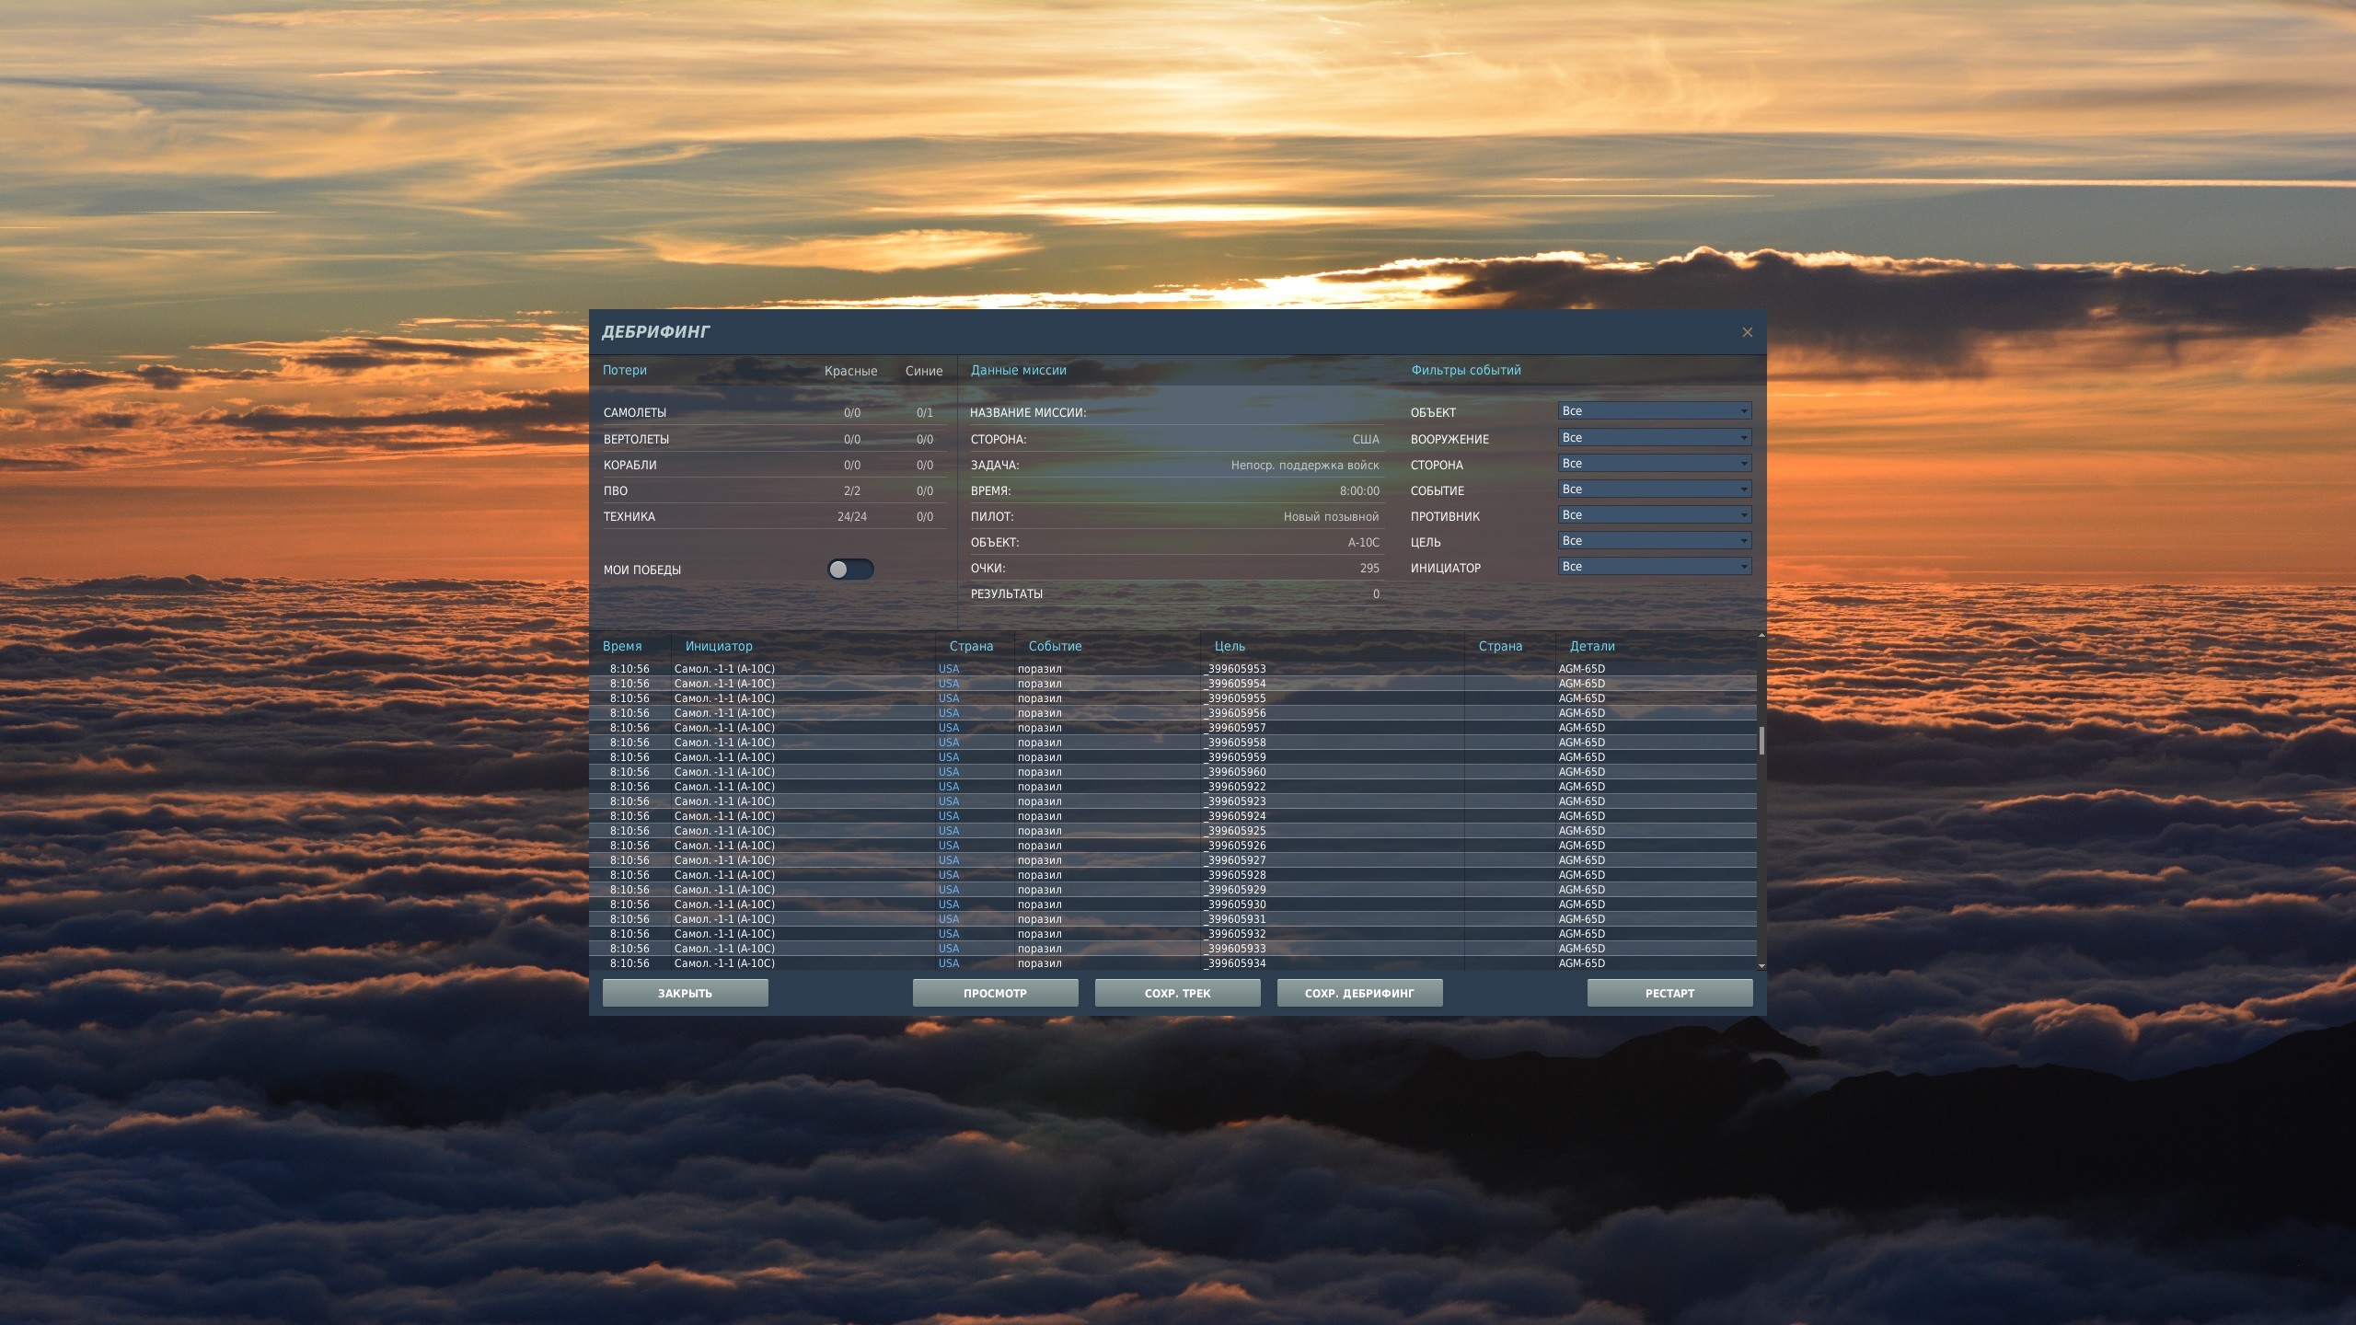Click the ЗАДАЧА value Непоср. поддержка войск
2356x1325 pixels.
pyautogui.click(x=1305, y=466)
